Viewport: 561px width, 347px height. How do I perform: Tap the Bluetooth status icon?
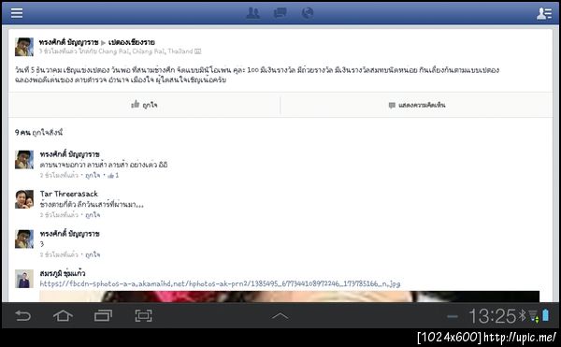pos(523,315)
